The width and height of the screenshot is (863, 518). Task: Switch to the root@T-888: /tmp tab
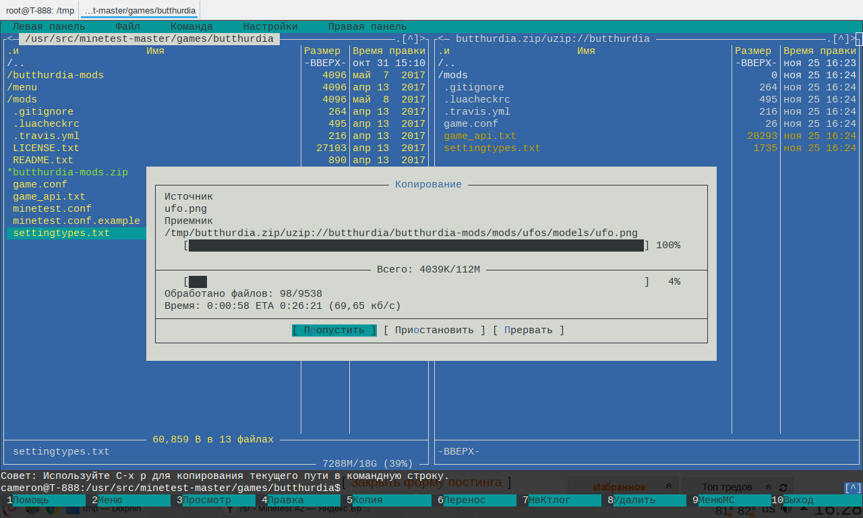[x=40, y=10]
